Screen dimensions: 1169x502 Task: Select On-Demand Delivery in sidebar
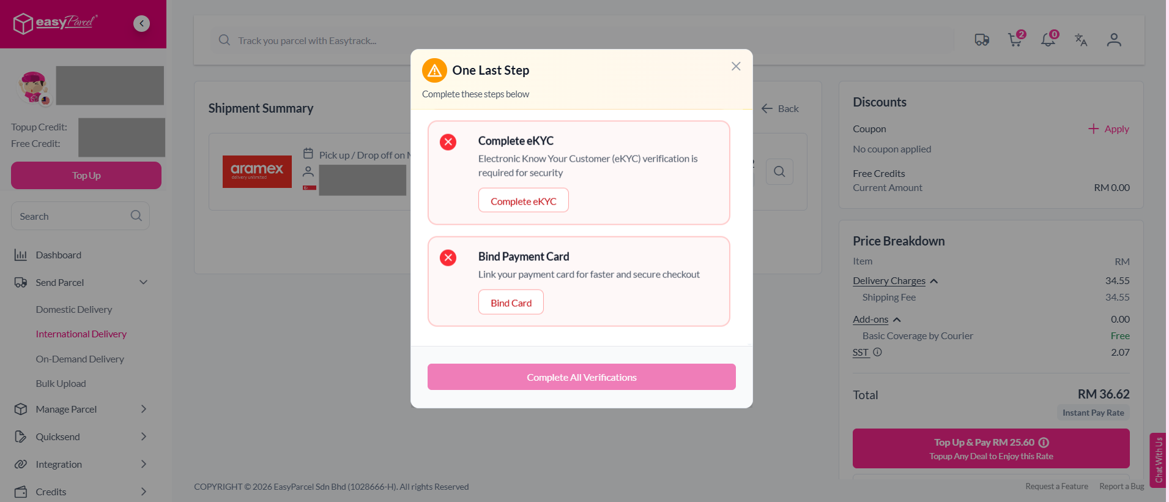pyautogui.click(x=80, y=359)
